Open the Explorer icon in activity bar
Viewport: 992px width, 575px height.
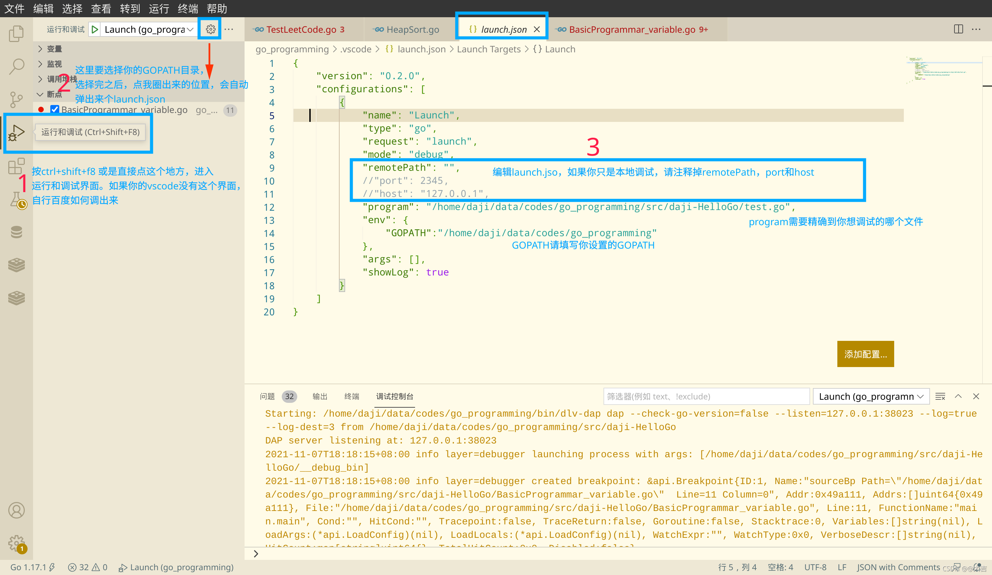tap(16, 34)
